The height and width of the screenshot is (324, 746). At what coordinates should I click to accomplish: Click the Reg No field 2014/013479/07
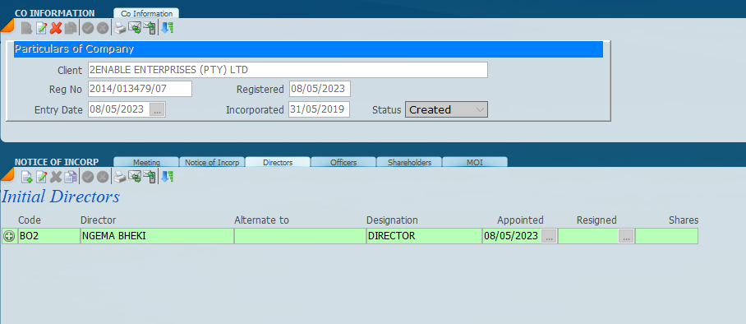click(x=140, y=89)
